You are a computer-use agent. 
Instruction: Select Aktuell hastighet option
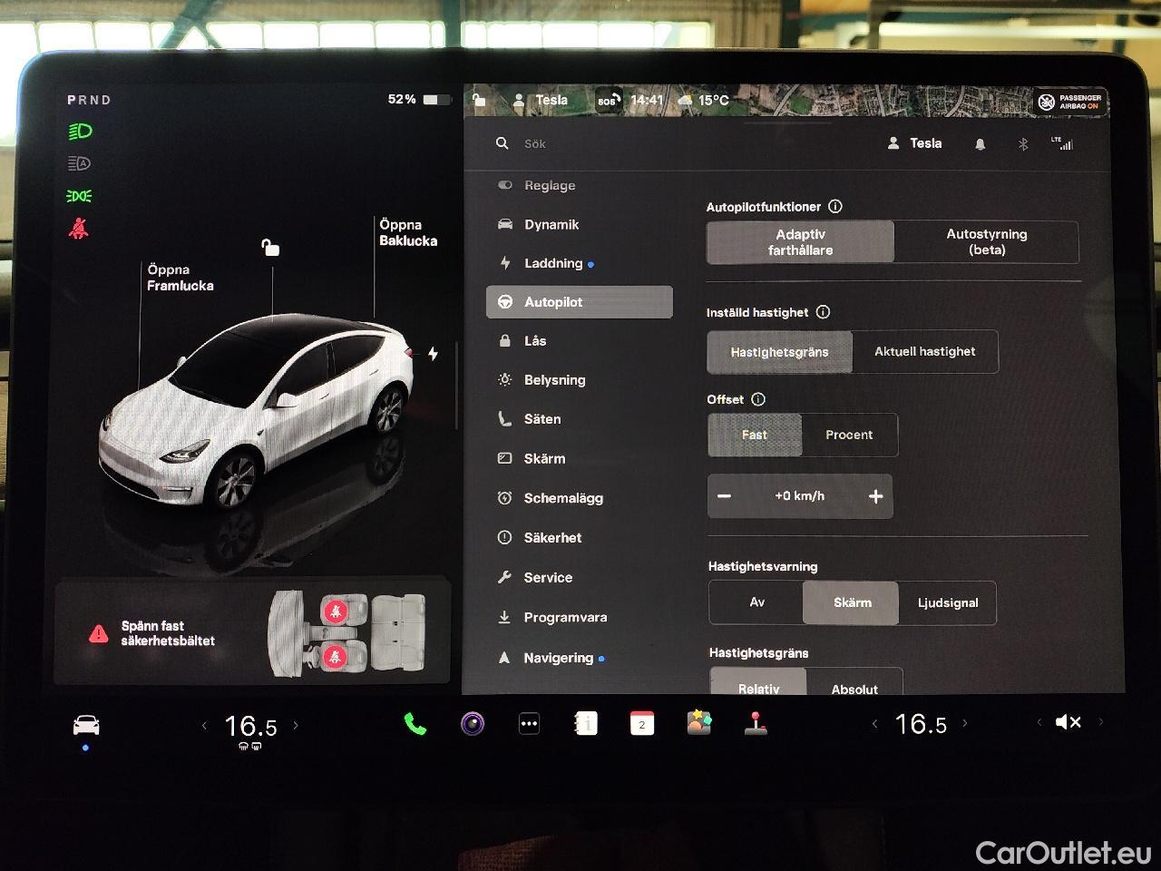click(x=925, y=352)
